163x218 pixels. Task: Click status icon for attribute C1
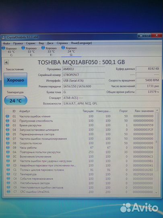click(x=8, y=170)
